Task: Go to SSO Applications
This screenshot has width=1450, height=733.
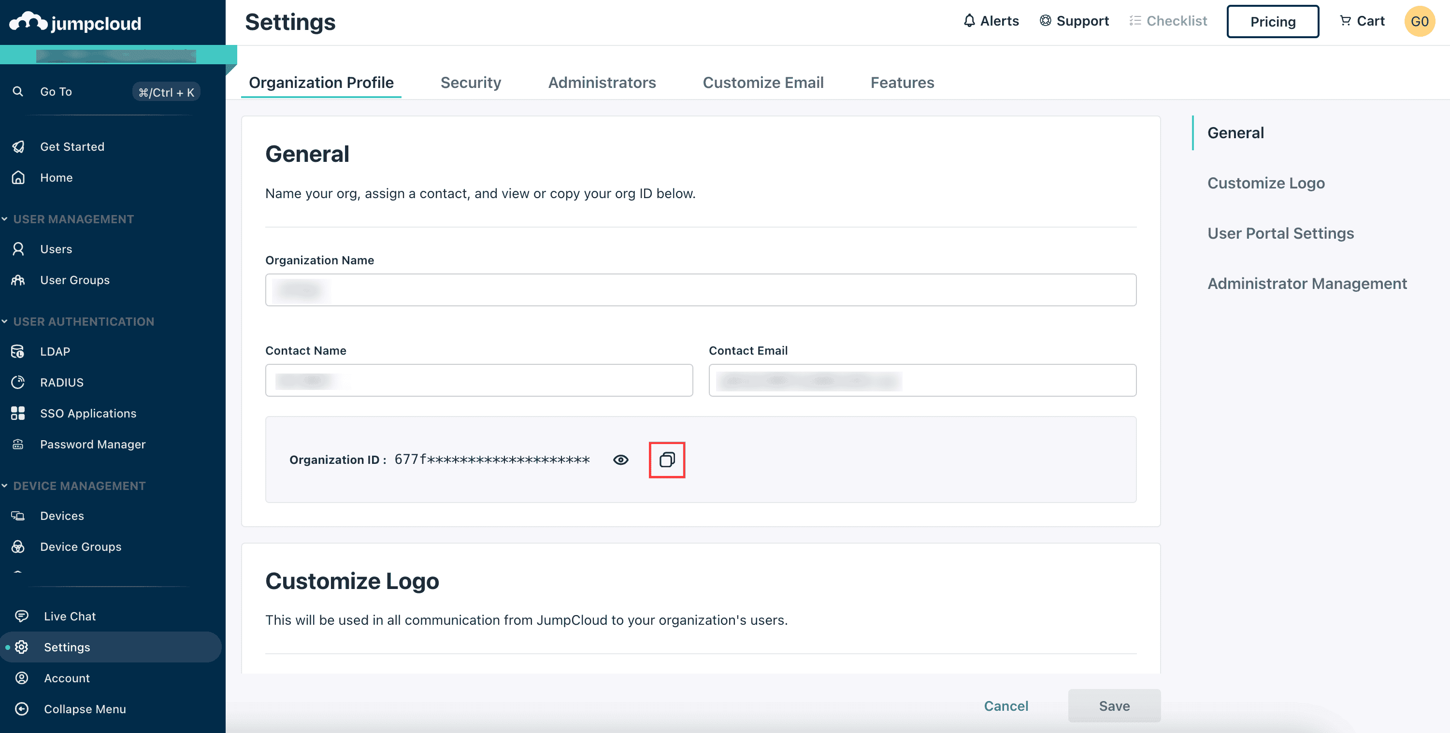Action: [88, 413]
